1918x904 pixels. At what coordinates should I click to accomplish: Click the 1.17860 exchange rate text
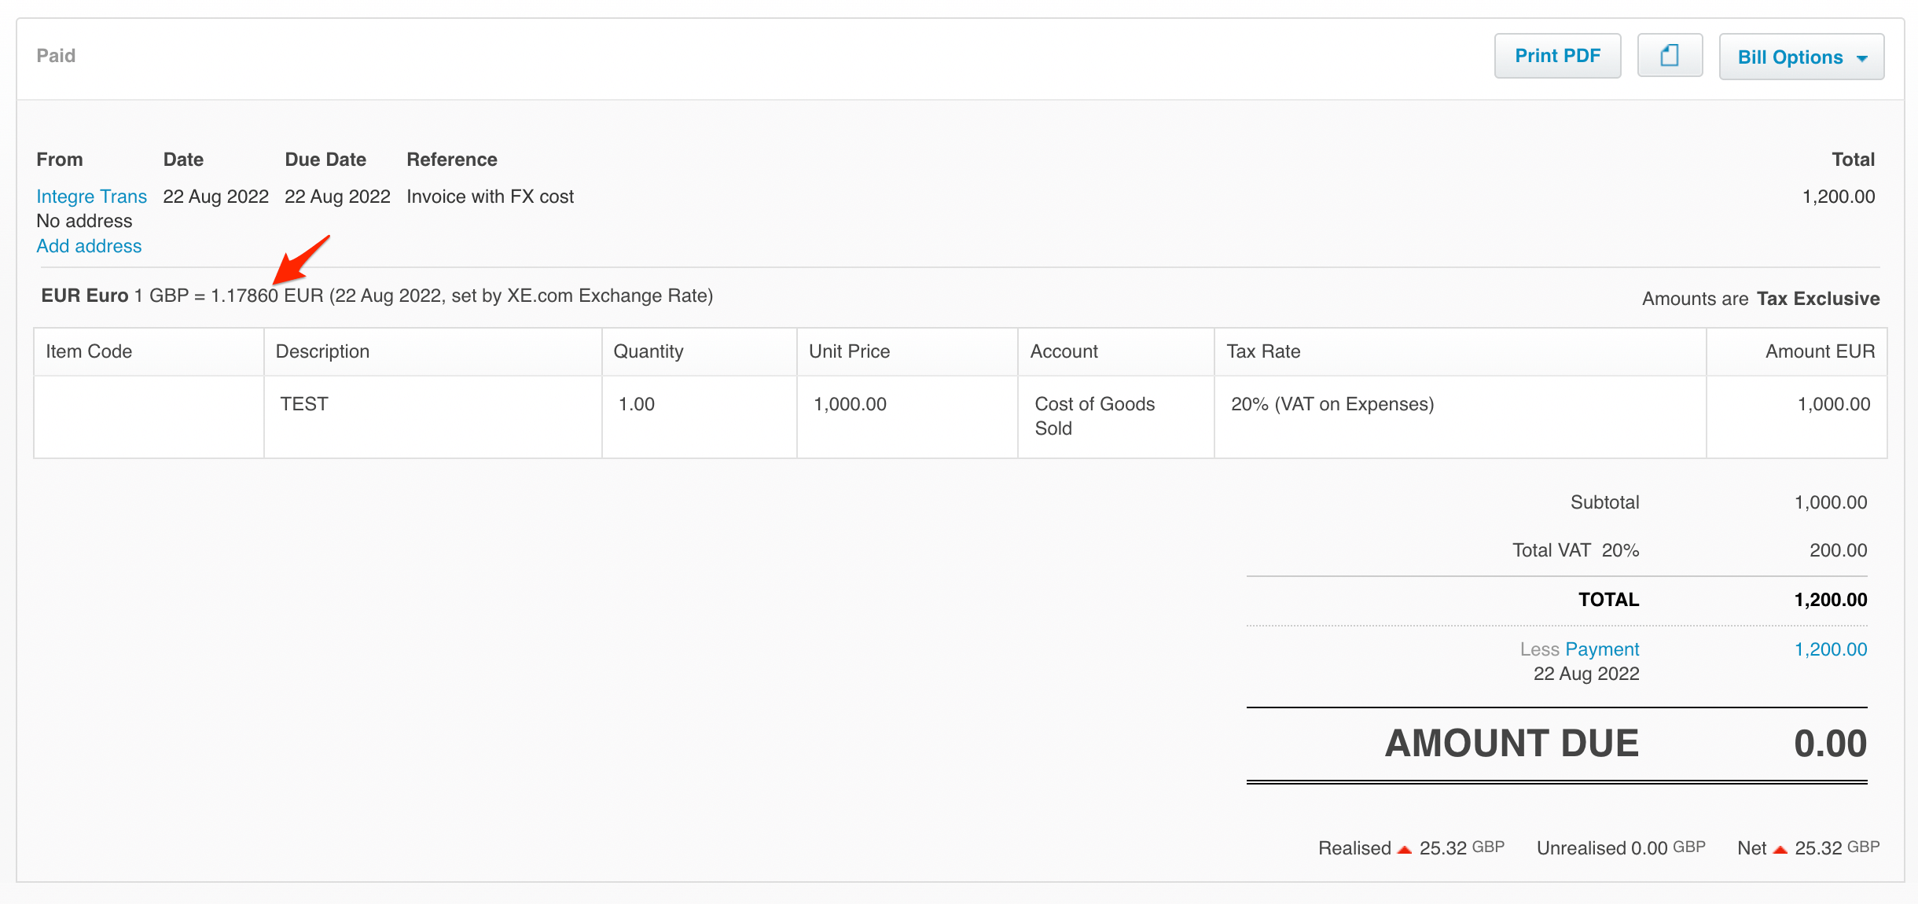click(245, 296)
